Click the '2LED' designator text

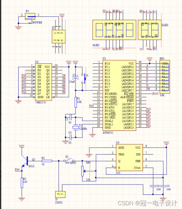click(165, 25)
